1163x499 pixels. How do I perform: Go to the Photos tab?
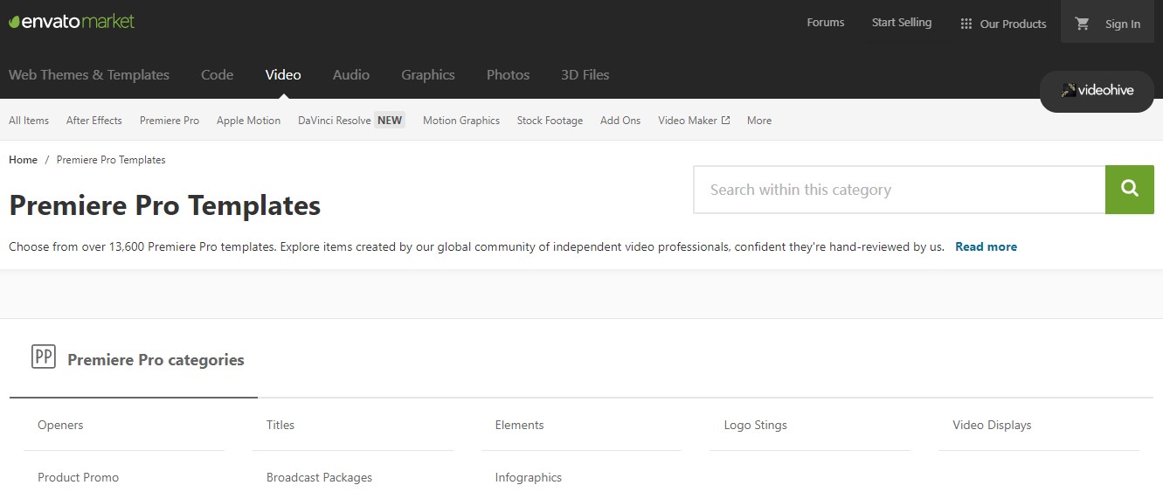(509, 75)
